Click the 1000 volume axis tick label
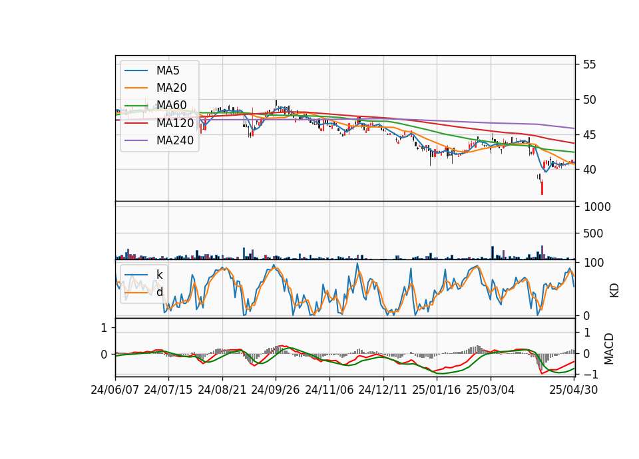The image size is (639, 459). [x=597, y=207]
